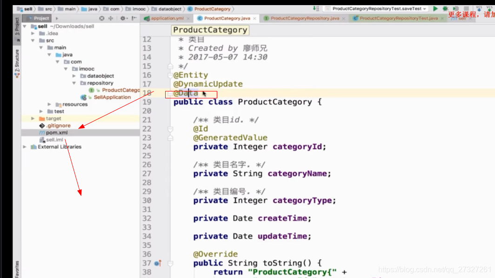The width and height of the screenshot is (495, 278).
Task: Run with coverage icon in toolbar
Action: pyautogui.click(x=456, y=9)
